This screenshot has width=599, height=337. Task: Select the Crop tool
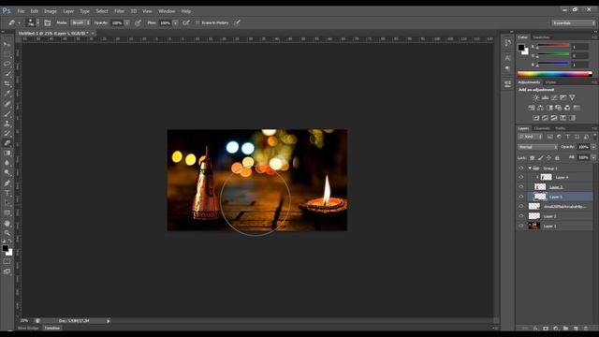coord(7,83)
